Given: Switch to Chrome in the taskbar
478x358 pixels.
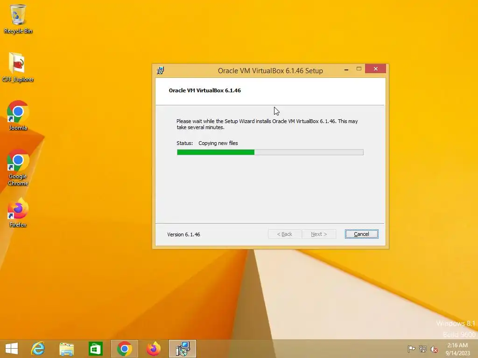Looking at the screenshot, I should tap(124, 349).
